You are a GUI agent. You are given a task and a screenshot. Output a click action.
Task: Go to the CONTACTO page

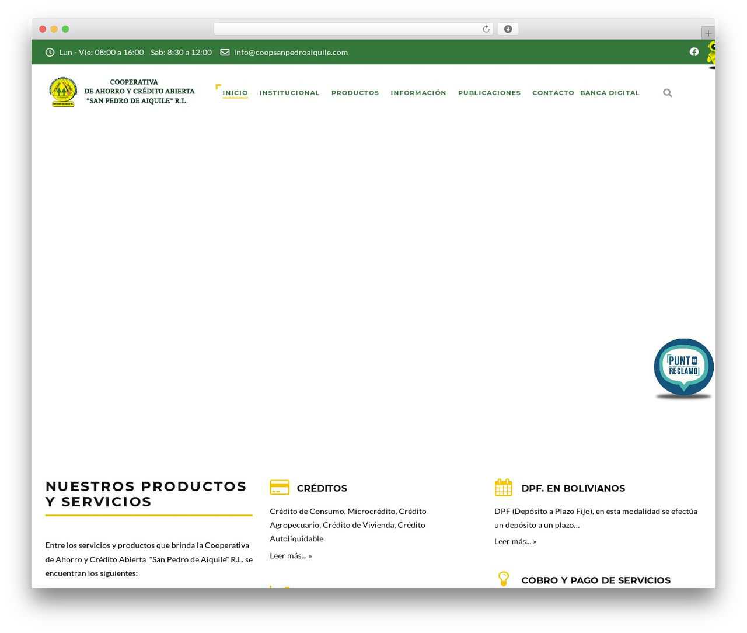tap(553, 93)
